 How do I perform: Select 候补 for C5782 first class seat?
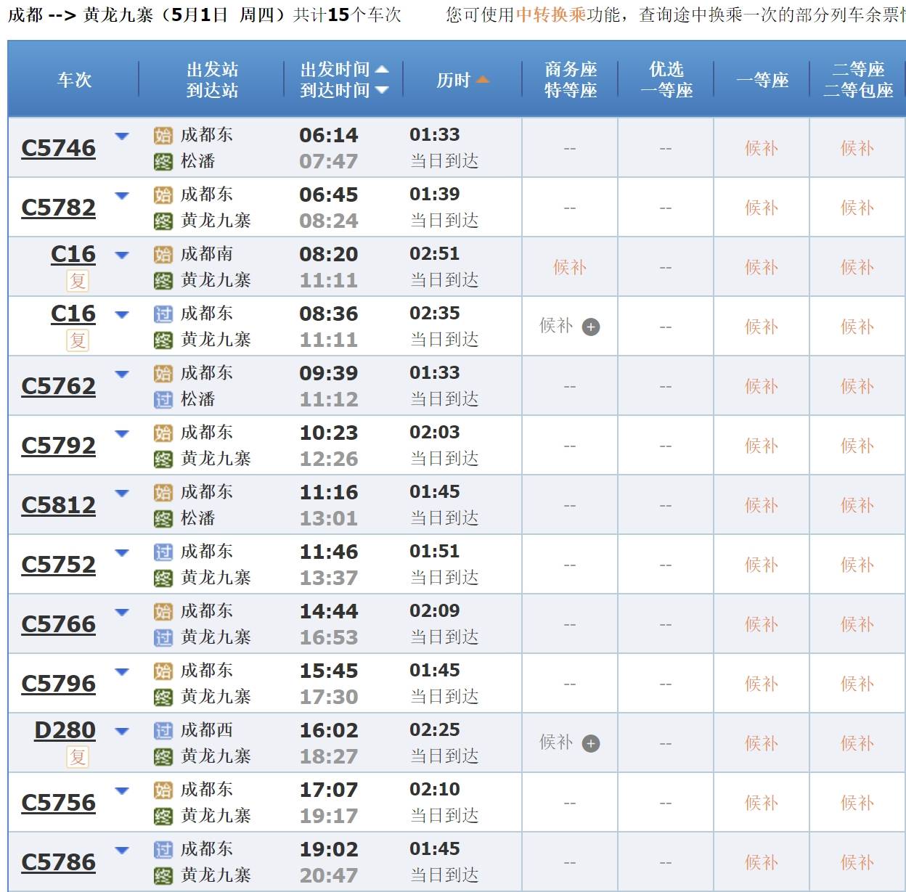point(761,208)
